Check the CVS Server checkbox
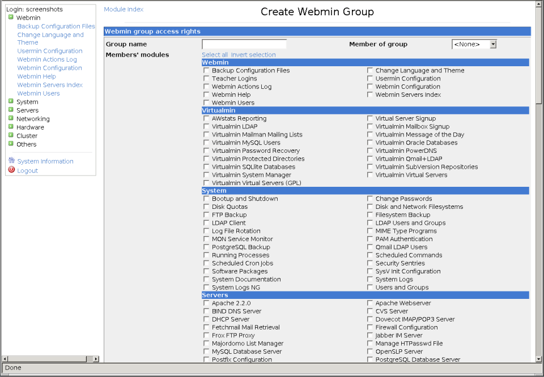Image resolution: width=544 pixels, height=377 pixels. (370, 311)
